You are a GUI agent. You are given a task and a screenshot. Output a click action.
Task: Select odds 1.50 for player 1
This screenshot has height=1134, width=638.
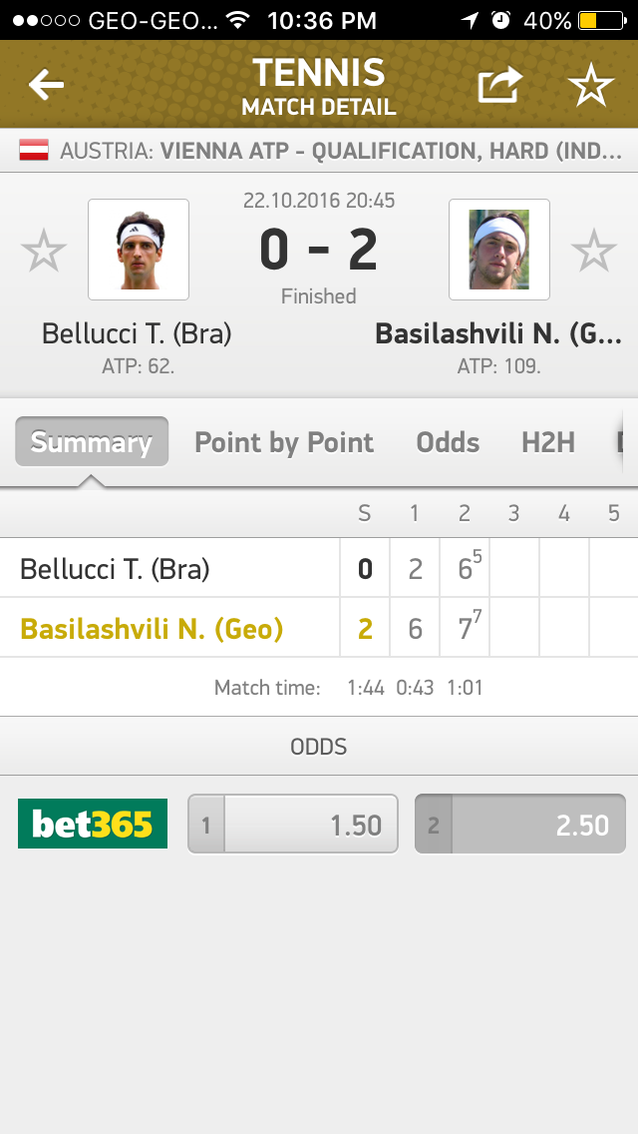(293, 824)
